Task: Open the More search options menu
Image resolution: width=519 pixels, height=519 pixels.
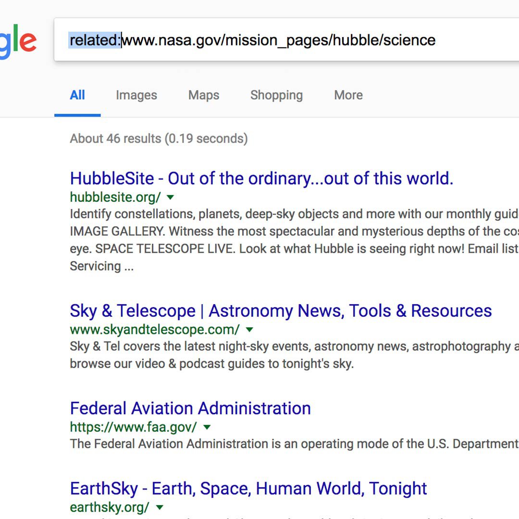Action: click(x=348, y=95)
